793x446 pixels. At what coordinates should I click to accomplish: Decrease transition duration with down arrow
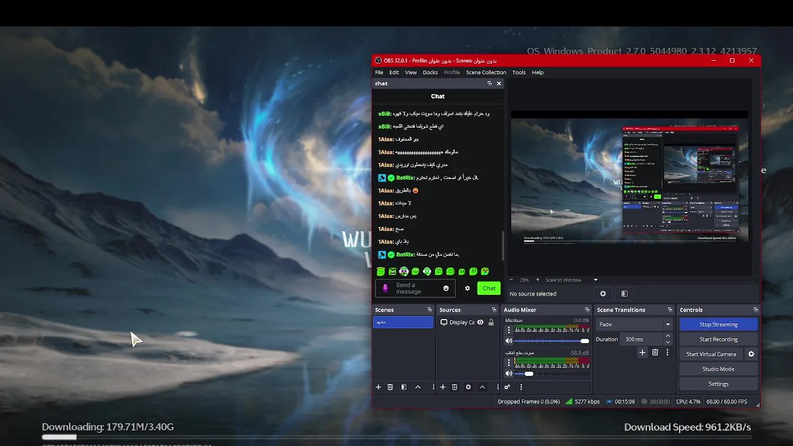(667, 342)
